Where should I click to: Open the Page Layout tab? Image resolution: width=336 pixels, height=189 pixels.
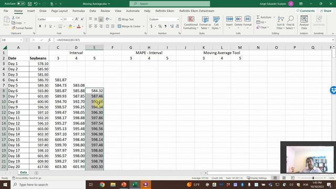(59, 10)
